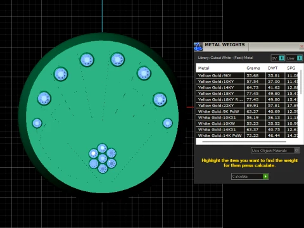Click the Grams column header
304x228 pixels.
[253, 68]
